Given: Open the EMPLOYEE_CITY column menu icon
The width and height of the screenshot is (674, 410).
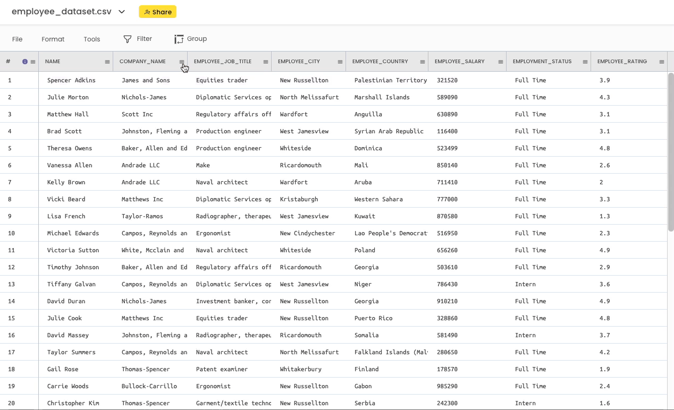Looking at the screenshot, I should coord(340,62).
